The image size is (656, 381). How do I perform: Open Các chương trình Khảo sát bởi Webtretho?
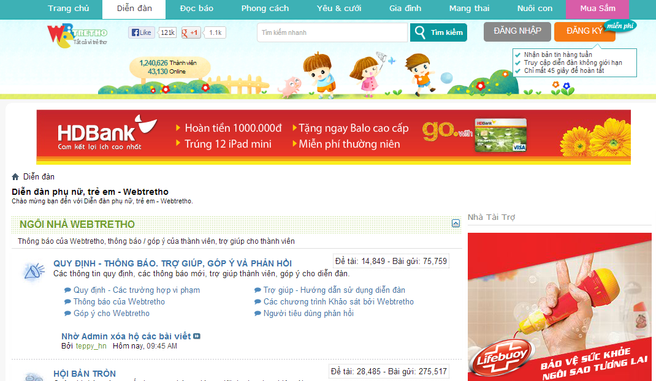click(x=338, y=301)
